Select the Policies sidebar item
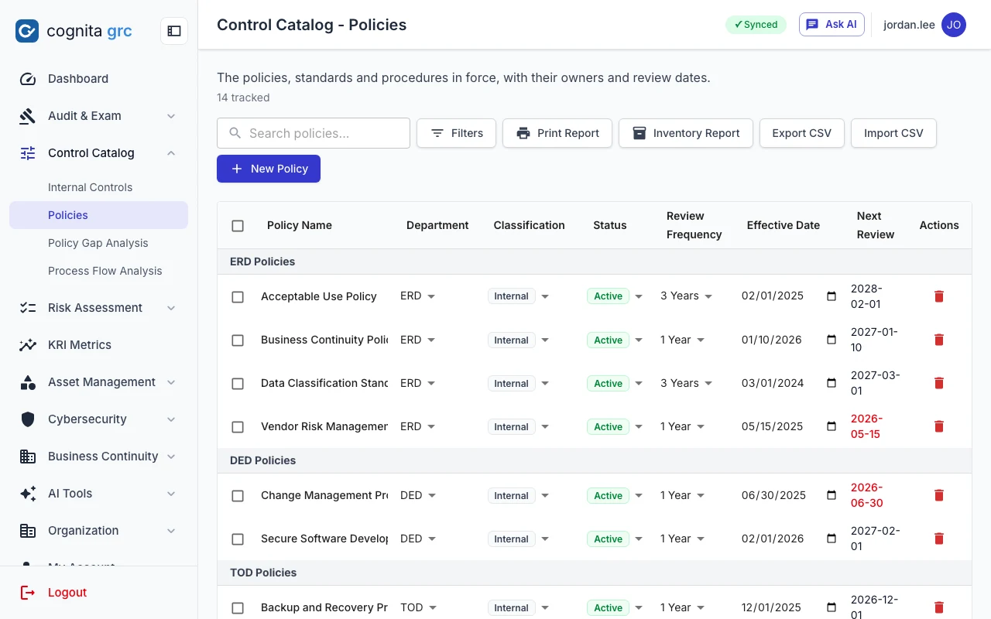 (98, 215)
